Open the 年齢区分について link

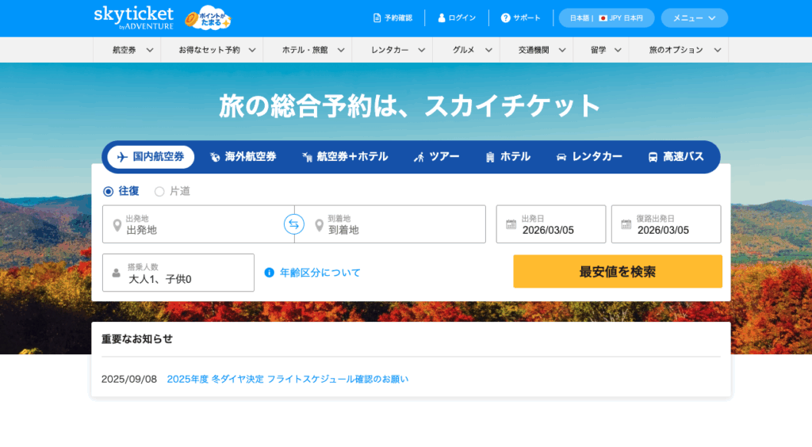coord(320,273)
